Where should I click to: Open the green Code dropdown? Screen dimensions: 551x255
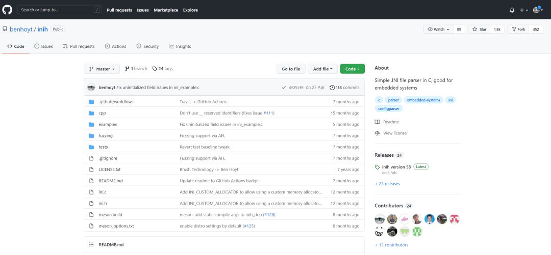click(x=353, y=69)
